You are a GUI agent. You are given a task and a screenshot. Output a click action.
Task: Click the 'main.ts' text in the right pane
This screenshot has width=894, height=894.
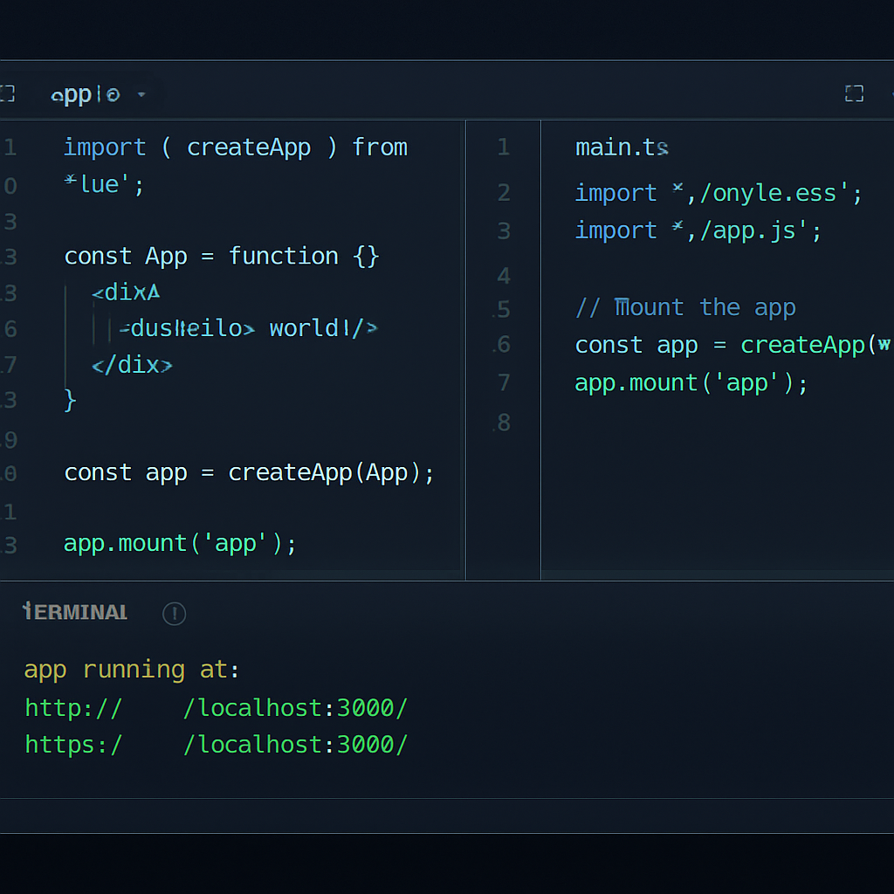pyautogui.click(x=622, y=148)
